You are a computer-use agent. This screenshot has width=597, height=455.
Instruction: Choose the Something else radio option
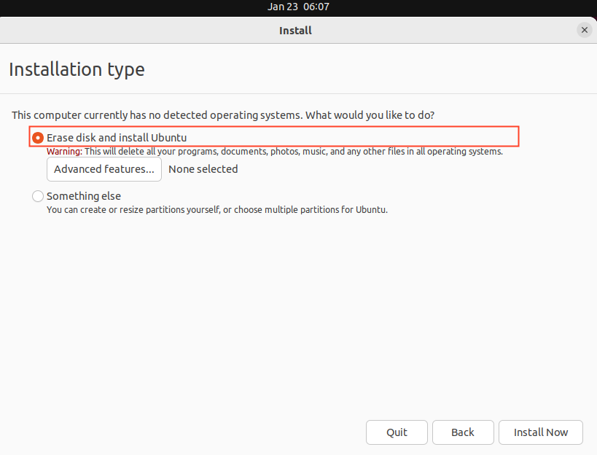tap(38, 196)
